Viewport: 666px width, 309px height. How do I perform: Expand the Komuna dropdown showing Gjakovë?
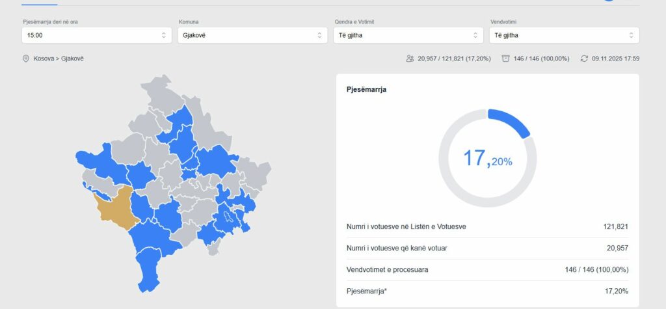pos(252,35)
